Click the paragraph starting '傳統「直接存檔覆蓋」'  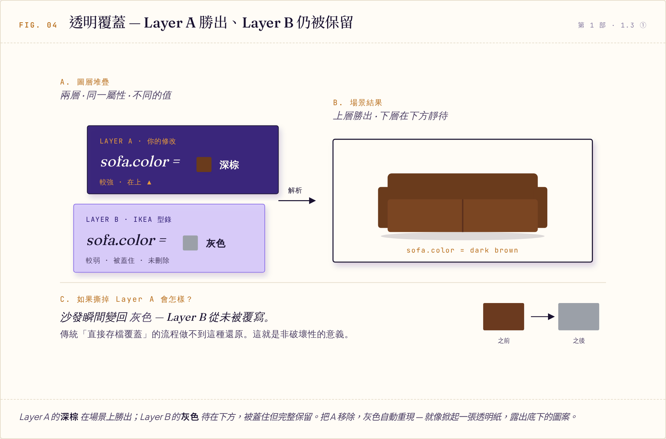pos(205,334)
